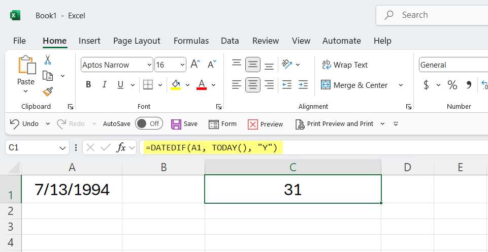
Task: Click the Save button
Action: pyautogui.click(x=184, y=124)
